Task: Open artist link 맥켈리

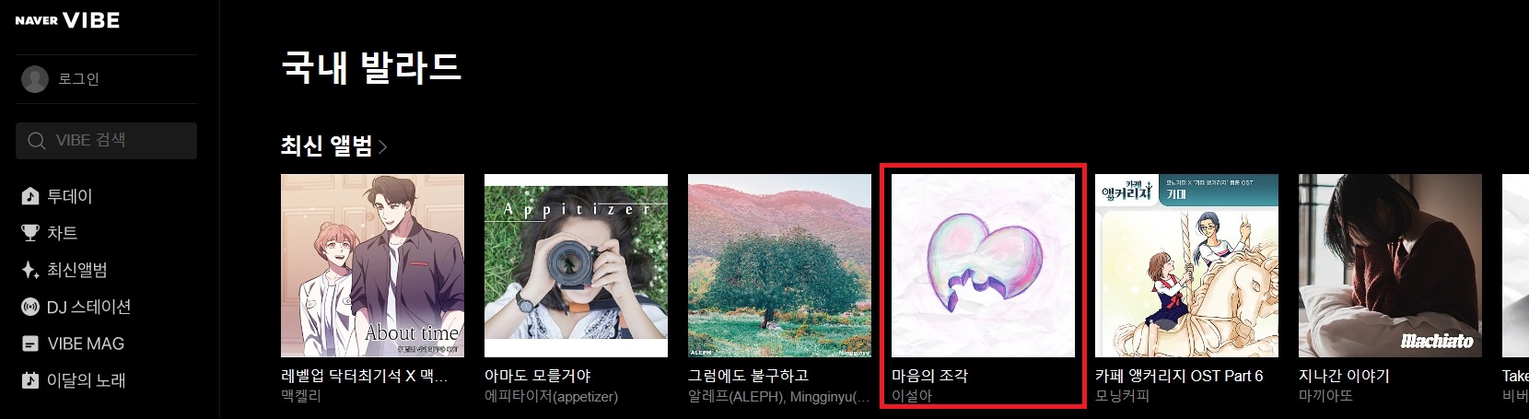Action: point(301,396)
